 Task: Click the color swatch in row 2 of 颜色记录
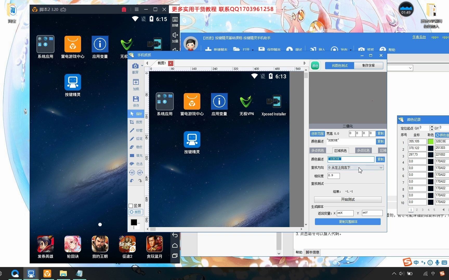(x=431, y=148)
